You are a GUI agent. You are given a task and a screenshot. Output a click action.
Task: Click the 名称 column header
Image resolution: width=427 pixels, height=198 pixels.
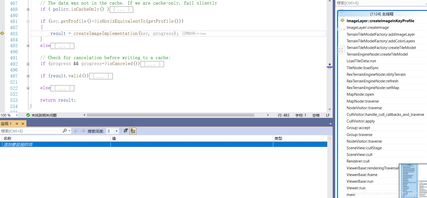click(56, 138)
